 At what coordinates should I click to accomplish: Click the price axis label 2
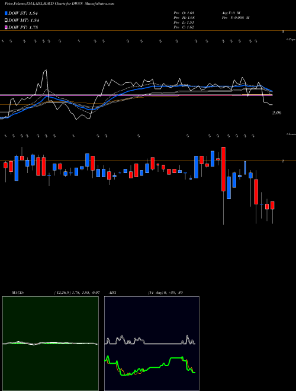click(x=282, y=161)
